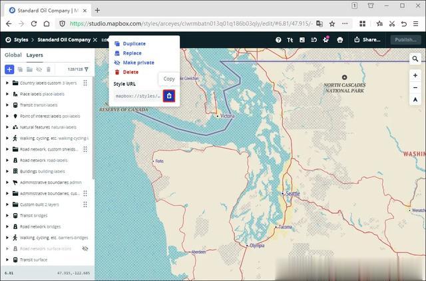Copy the style URL with clipboard button
Screen dimensions: 426x281
coord(169,96)
